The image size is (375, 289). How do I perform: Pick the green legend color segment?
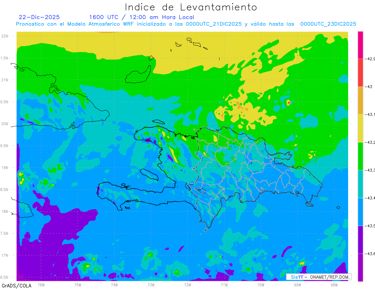coord(360,156)
